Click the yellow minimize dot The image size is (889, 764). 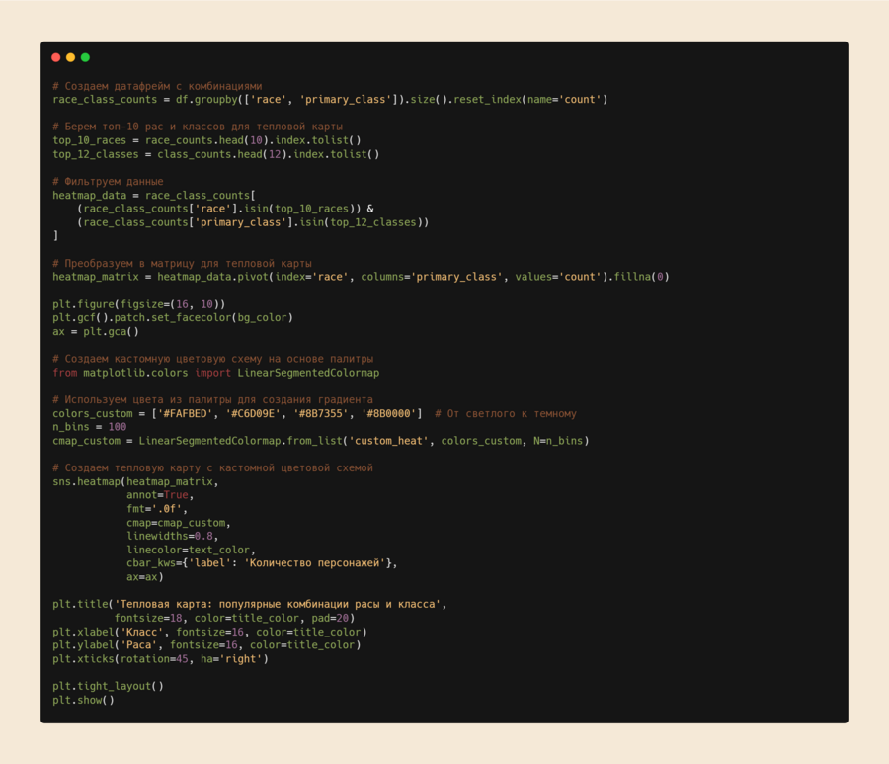(x=70, y=57)
